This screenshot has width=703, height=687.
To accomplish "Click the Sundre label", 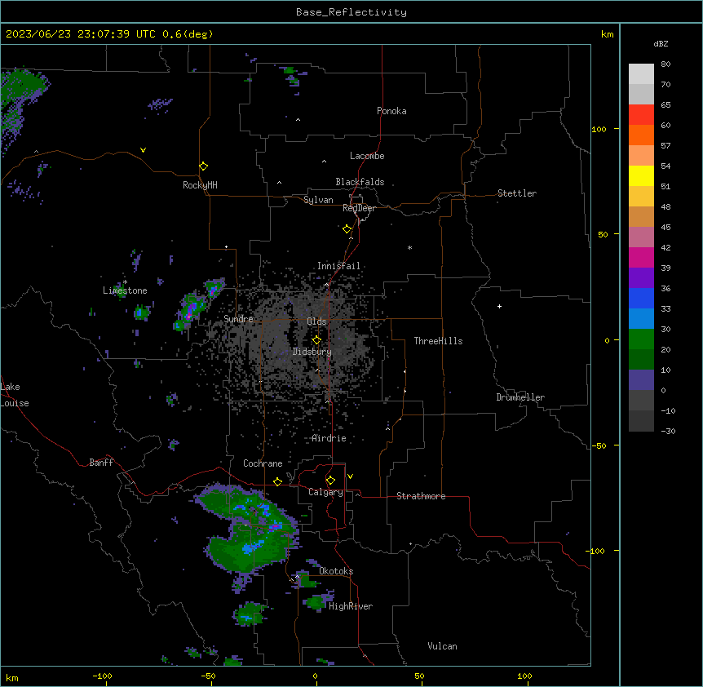I will point(238,319).
